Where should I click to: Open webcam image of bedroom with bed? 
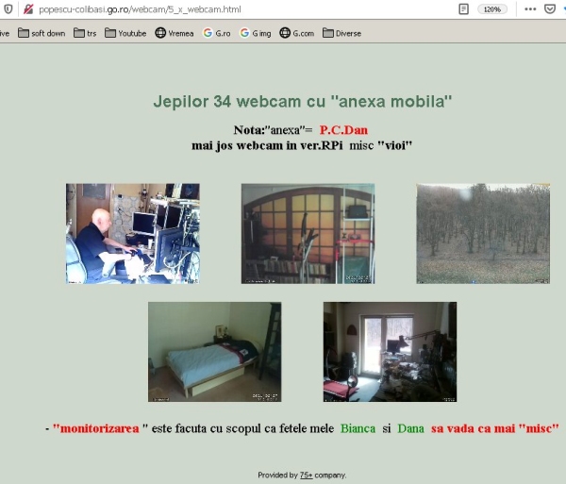coord(214,351)
